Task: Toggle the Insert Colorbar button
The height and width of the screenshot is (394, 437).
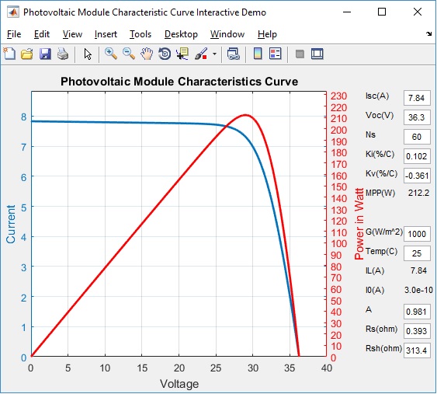Action: click(258, 54)
